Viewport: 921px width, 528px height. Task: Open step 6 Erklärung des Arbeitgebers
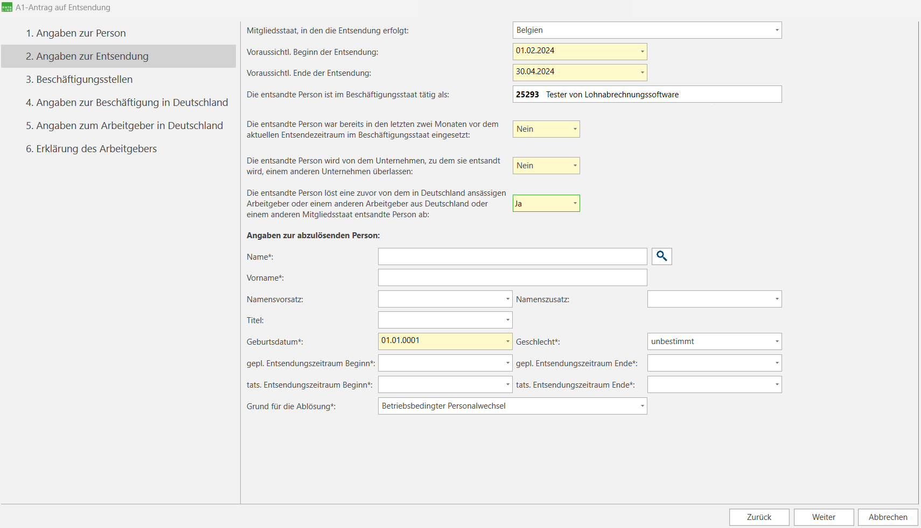tap(91, 149)
